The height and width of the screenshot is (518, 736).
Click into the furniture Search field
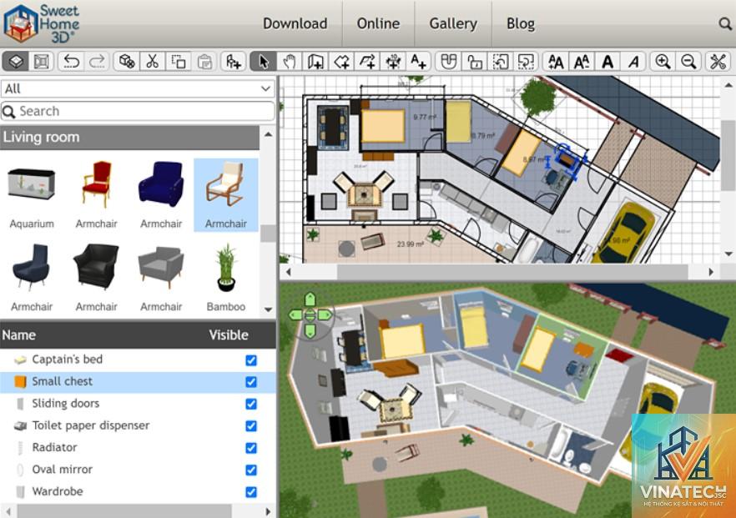[138, 111]
